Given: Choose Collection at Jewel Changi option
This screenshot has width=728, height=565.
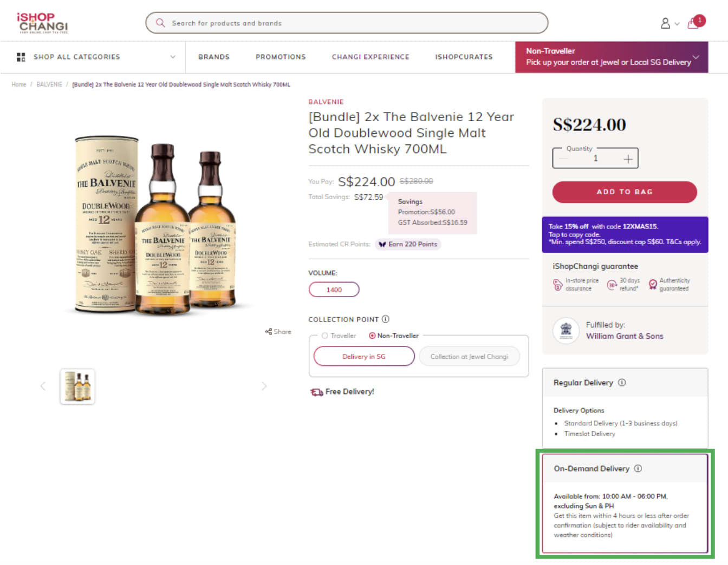Looking at the screenshot, I should click(x=469, y=356).
